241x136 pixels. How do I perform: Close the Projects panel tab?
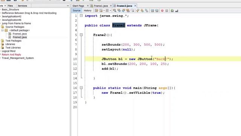point(5,6)
